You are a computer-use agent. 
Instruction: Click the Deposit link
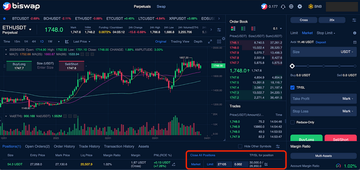tap(321, 42)
